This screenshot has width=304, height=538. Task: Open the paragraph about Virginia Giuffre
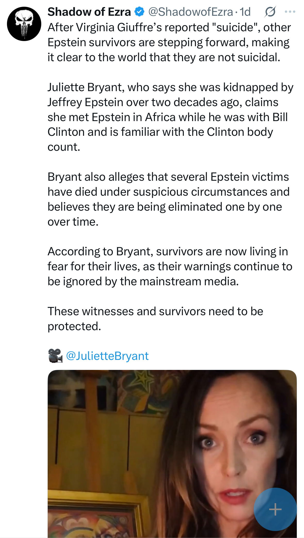coord(169,42)
